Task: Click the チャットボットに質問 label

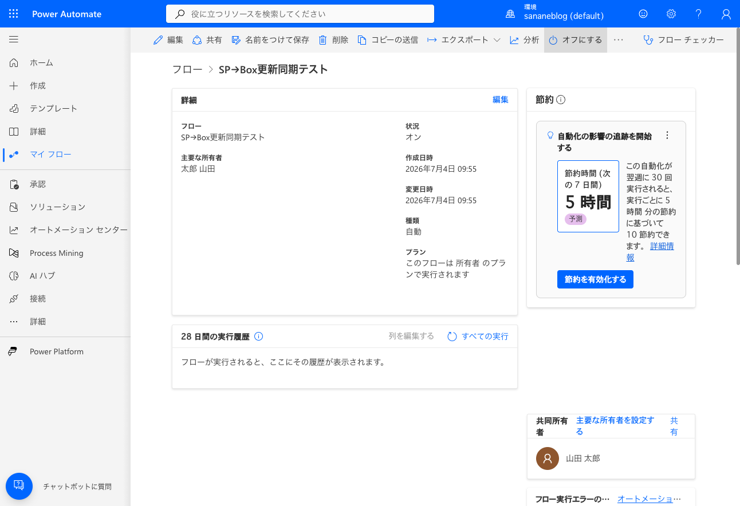Action: pyautogui.click(x=77, y=487)
